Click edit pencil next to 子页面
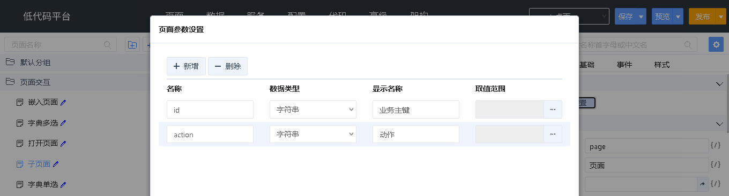This screenshot has height=196, width=729. tap(56, 164)
